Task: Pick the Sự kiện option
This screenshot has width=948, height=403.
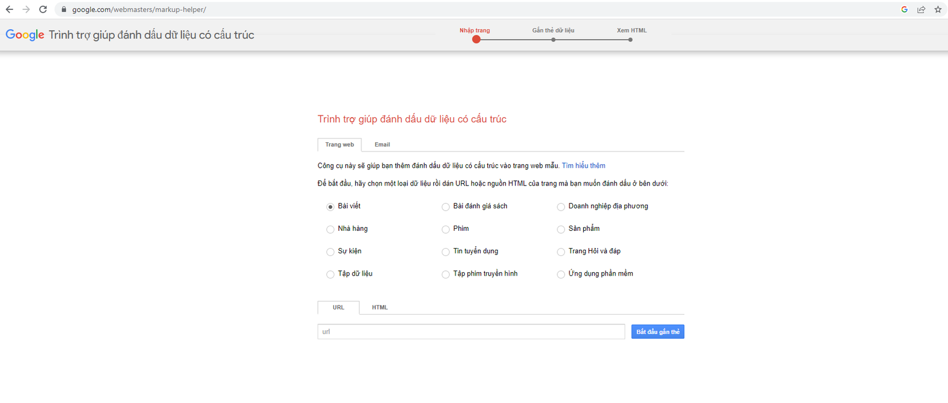Action: coord(330,251)
